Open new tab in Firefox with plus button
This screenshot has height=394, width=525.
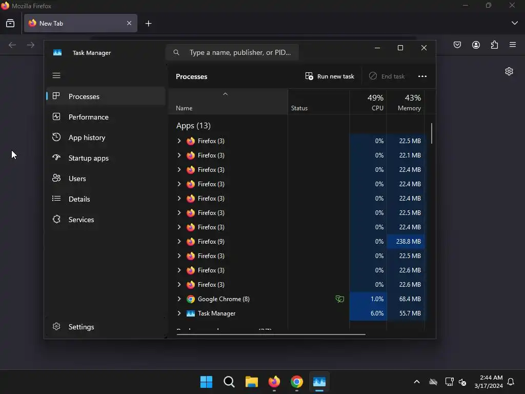click(148, 24)
